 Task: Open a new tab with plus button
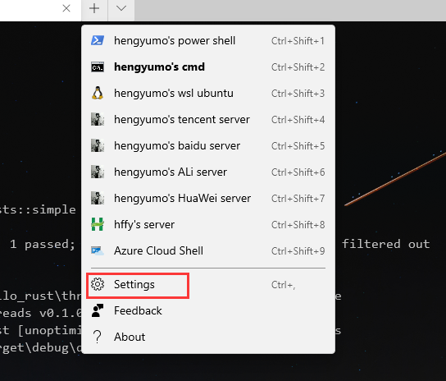click(x=94, y=8)
